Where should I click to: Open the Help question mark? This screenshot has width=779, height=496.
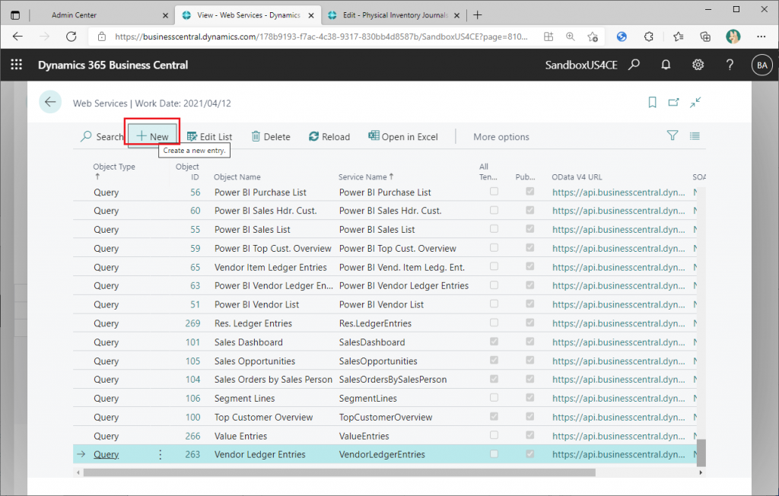(730, 65)
